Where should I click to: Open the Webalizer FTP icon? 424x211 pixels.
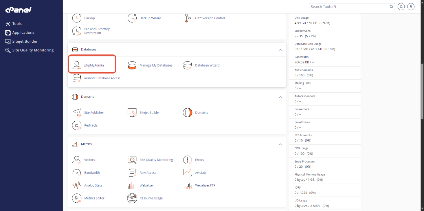coord(188,185)
